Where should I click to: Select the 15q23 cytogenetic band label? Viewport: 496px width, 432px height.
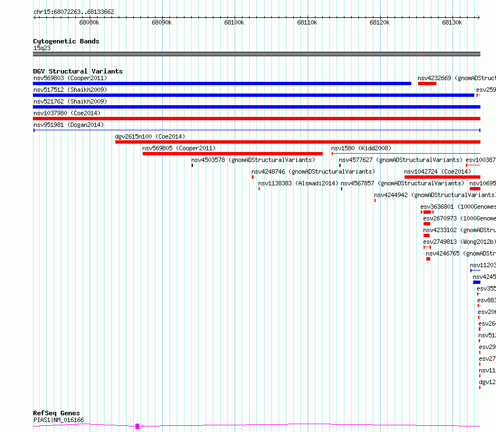(42, 48)
